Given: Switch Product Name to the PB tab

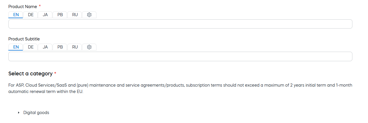Looking at the screenshot, I should (60, 15).
